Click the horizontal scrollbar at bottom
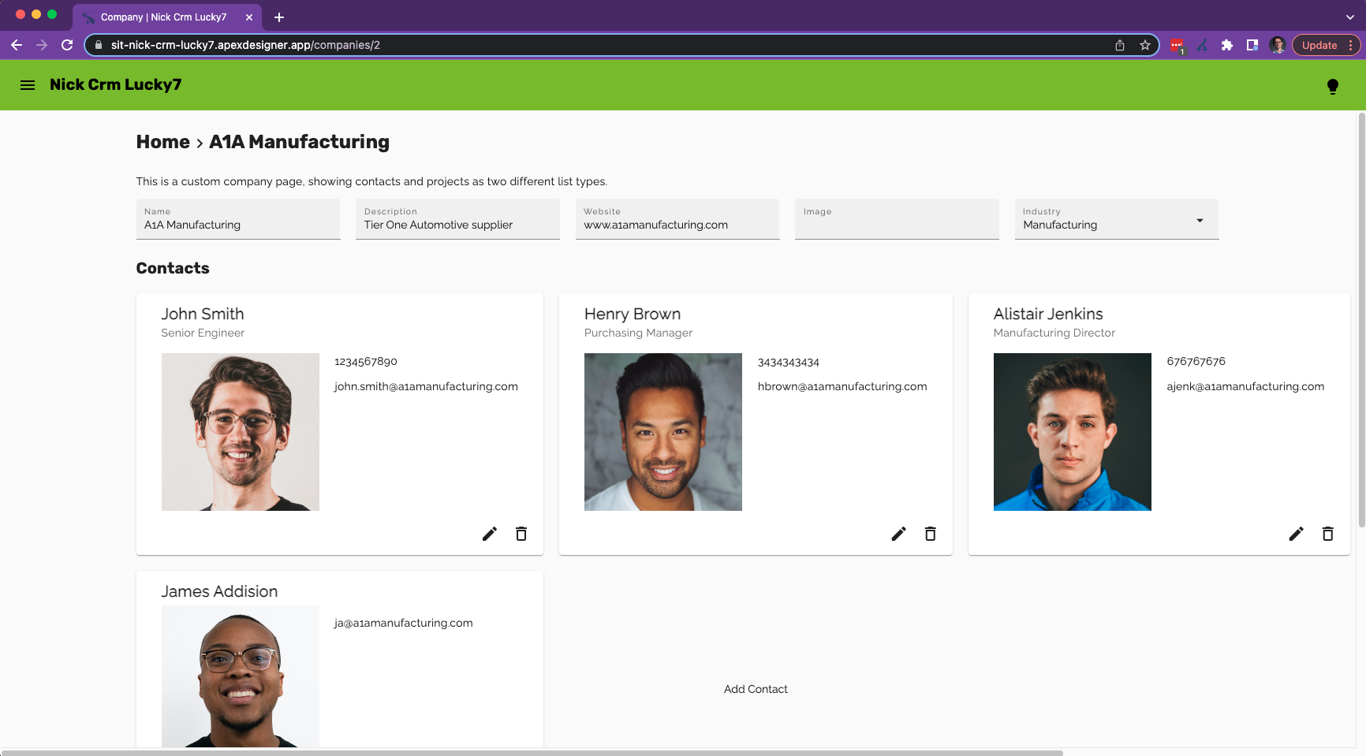1366x756 pixels. (532, 753)
